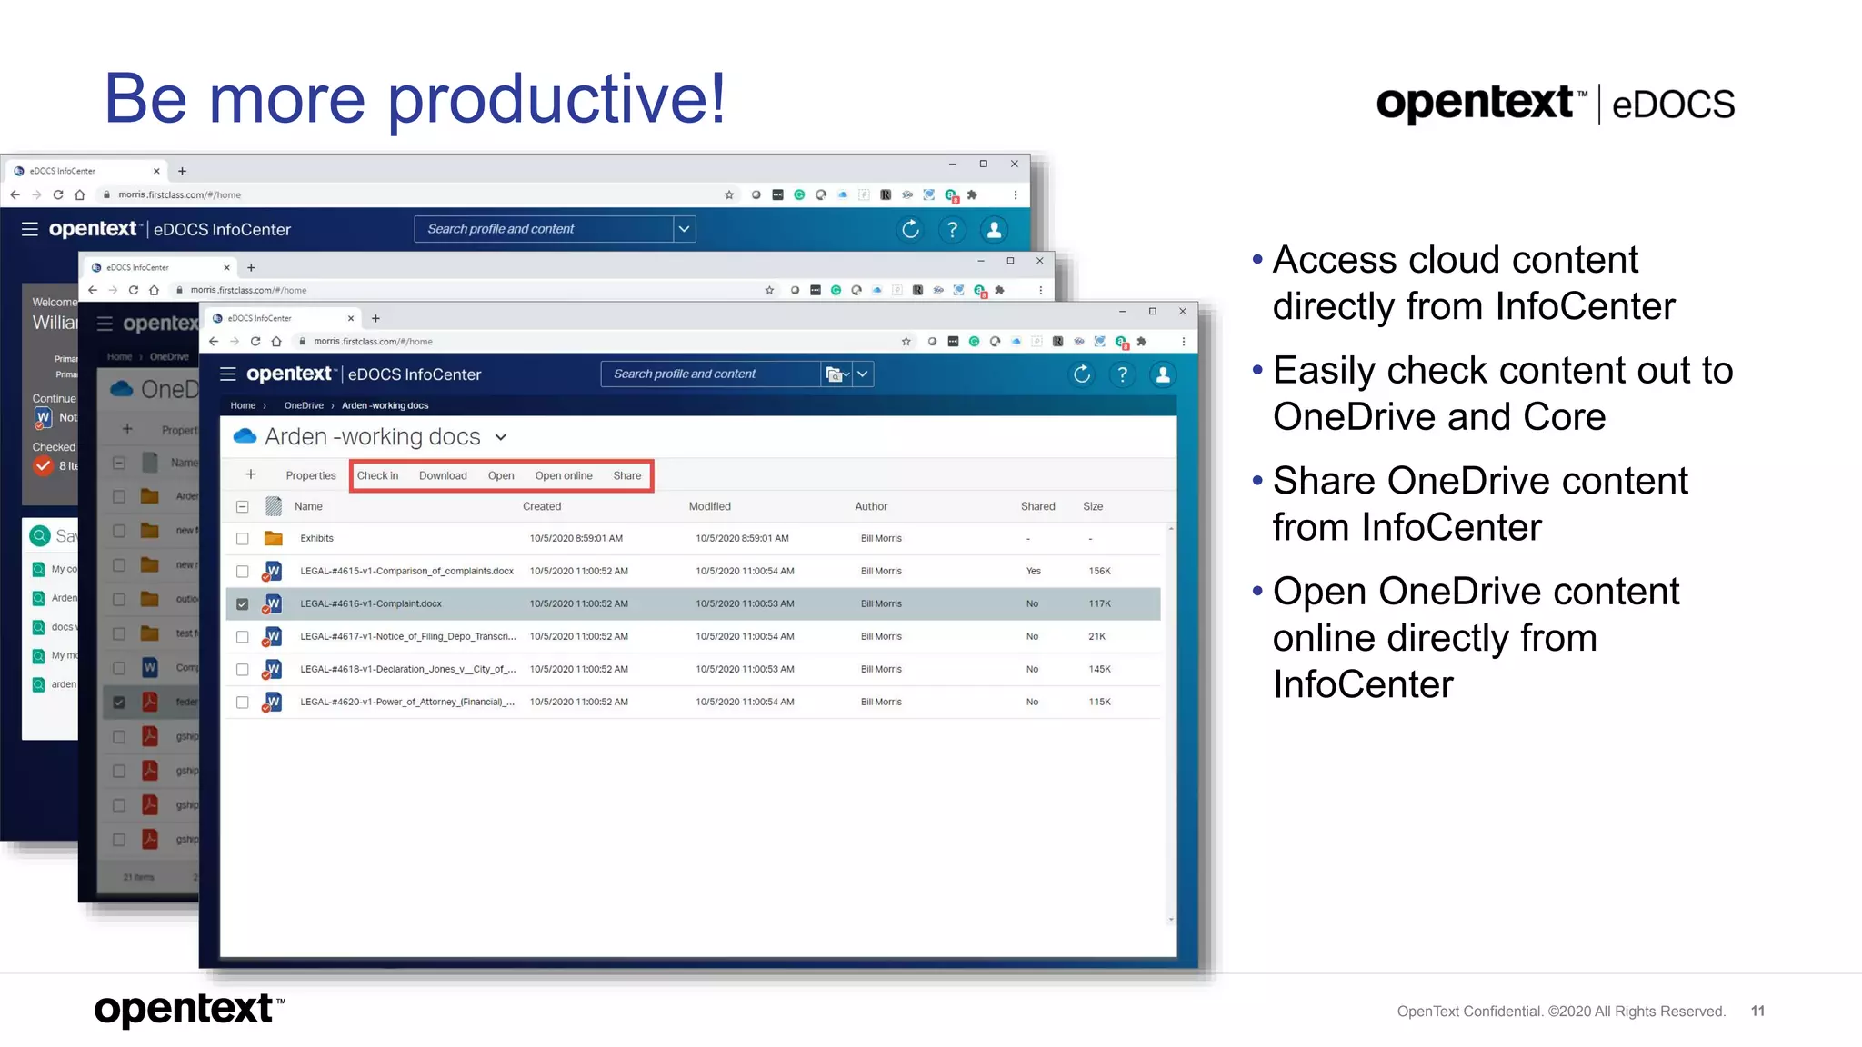
Task: Open help icon in front InfoCenter header
Action: pos(1123,374)
